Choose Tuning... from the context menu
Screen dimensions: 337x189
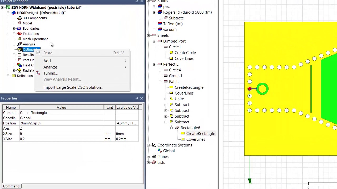[x=82, y=73]
